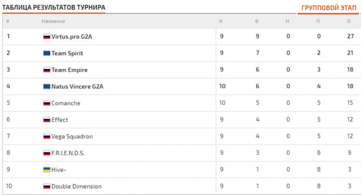The height and width of the screenshot is (195, 361).
Task: Sort by the П losses column header
Action: 318,21
